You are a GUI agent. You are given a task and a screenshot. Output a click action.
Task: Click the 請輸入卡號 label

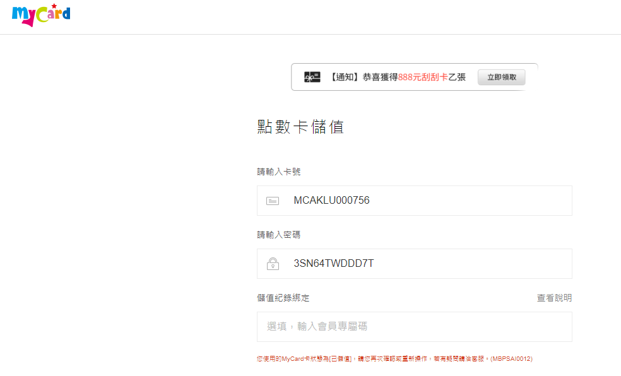279,172
